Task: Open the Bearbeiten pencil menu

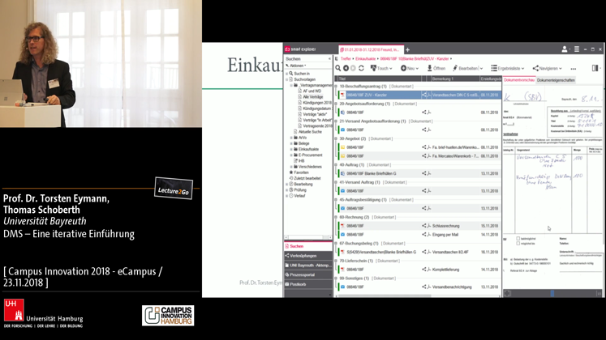Action: 467,69
